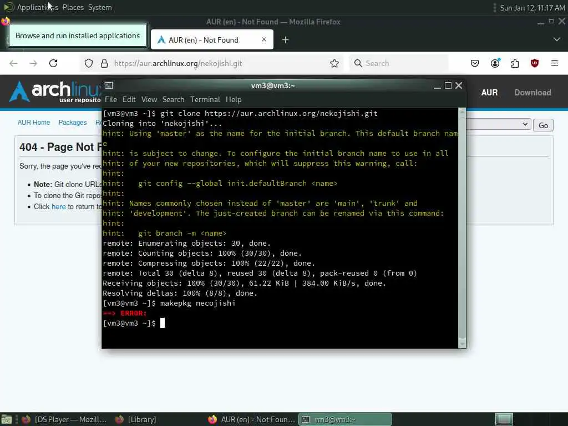Open the System menu

(x=100, y=7)
